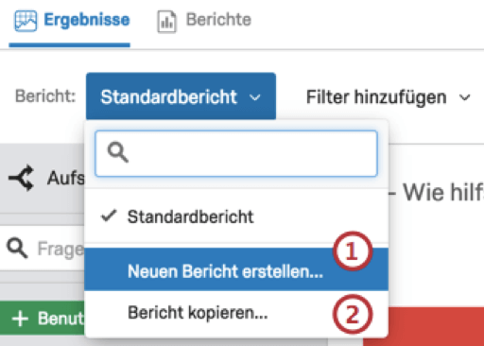Click the plus icon on green button
484x346 pixels.
20,319
